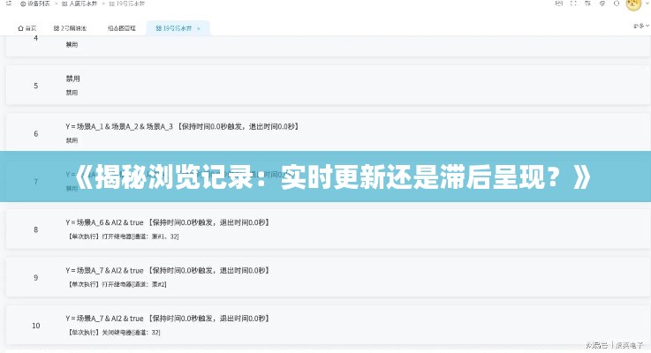651x353 pixels.
Task: Close the 19号污水井 tab
Action: tap(199, 28)
